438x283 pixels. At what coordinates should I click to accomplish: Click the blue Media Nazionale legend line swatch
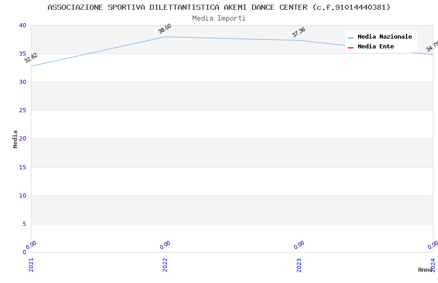350,38
